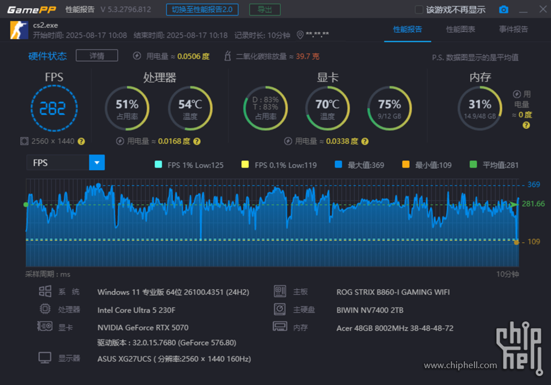Click the screenshot camera icon
The width and height of the screenshot is (551, 385).
(x=504, y=10)
